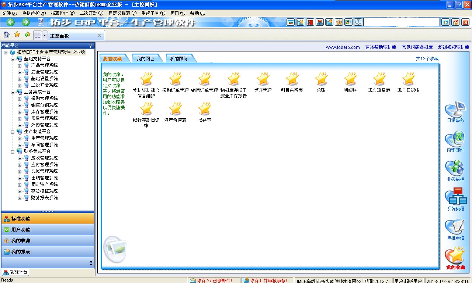The width and height of the screenshot is (472, 283).
Task: Open the 资产负债表 favorite icon
Action: pos(176,109)
